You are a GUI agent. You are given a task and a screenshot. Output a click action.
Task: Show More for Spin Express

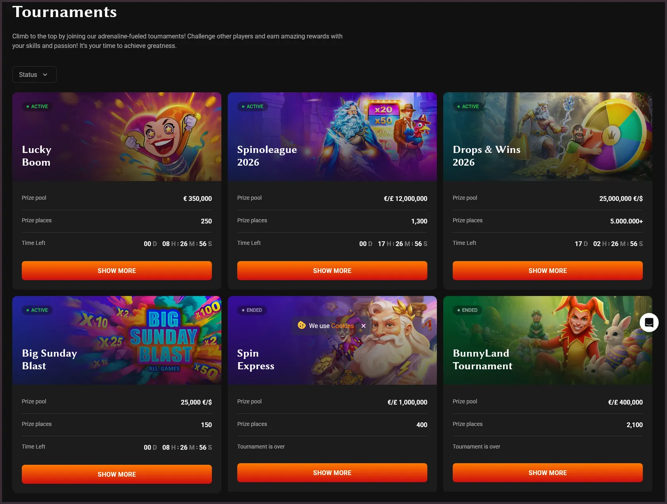point(332,472)
